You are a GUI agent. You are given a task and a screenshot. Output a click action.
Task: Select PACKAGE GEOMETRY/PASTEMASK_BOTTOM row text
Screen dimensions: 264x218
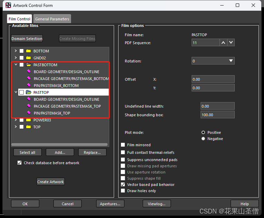(x=71, y=79)
